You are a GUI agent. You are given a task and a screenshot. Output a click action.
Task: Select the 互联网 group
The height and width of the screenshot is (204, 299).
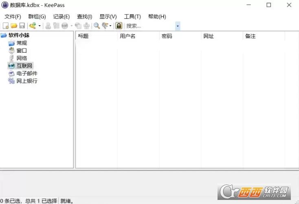(24, 66)
